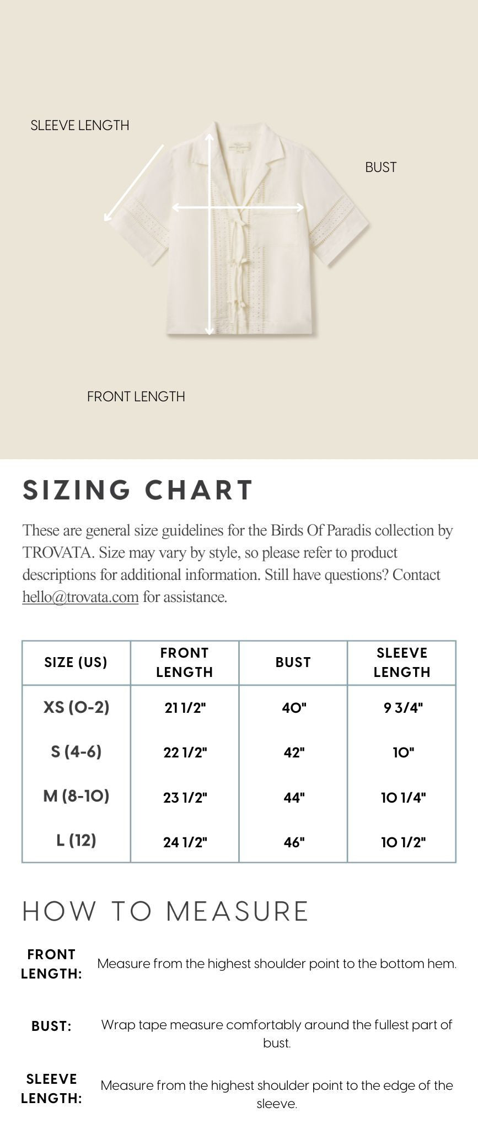The width and height of the screenshot is (478, 1129).
Task: Click the 21 1/2" front length cell
Action: pyautogui.click(x=185, y=708)
